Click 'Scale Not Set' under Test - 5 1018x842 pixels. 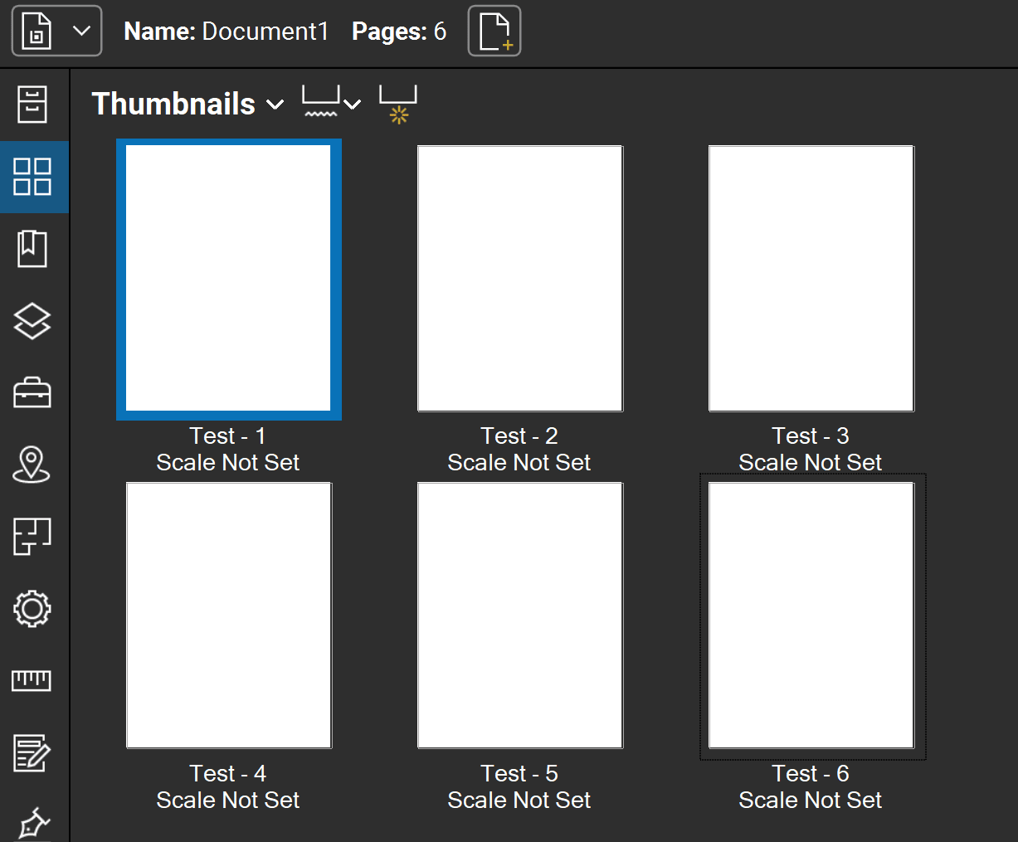point(519,800)
